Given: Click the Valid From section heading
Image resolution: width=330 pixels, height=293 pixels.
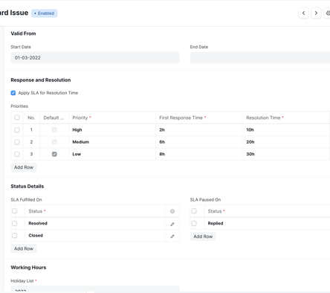Looking at the screenshot, I should [x=23, y=33].
